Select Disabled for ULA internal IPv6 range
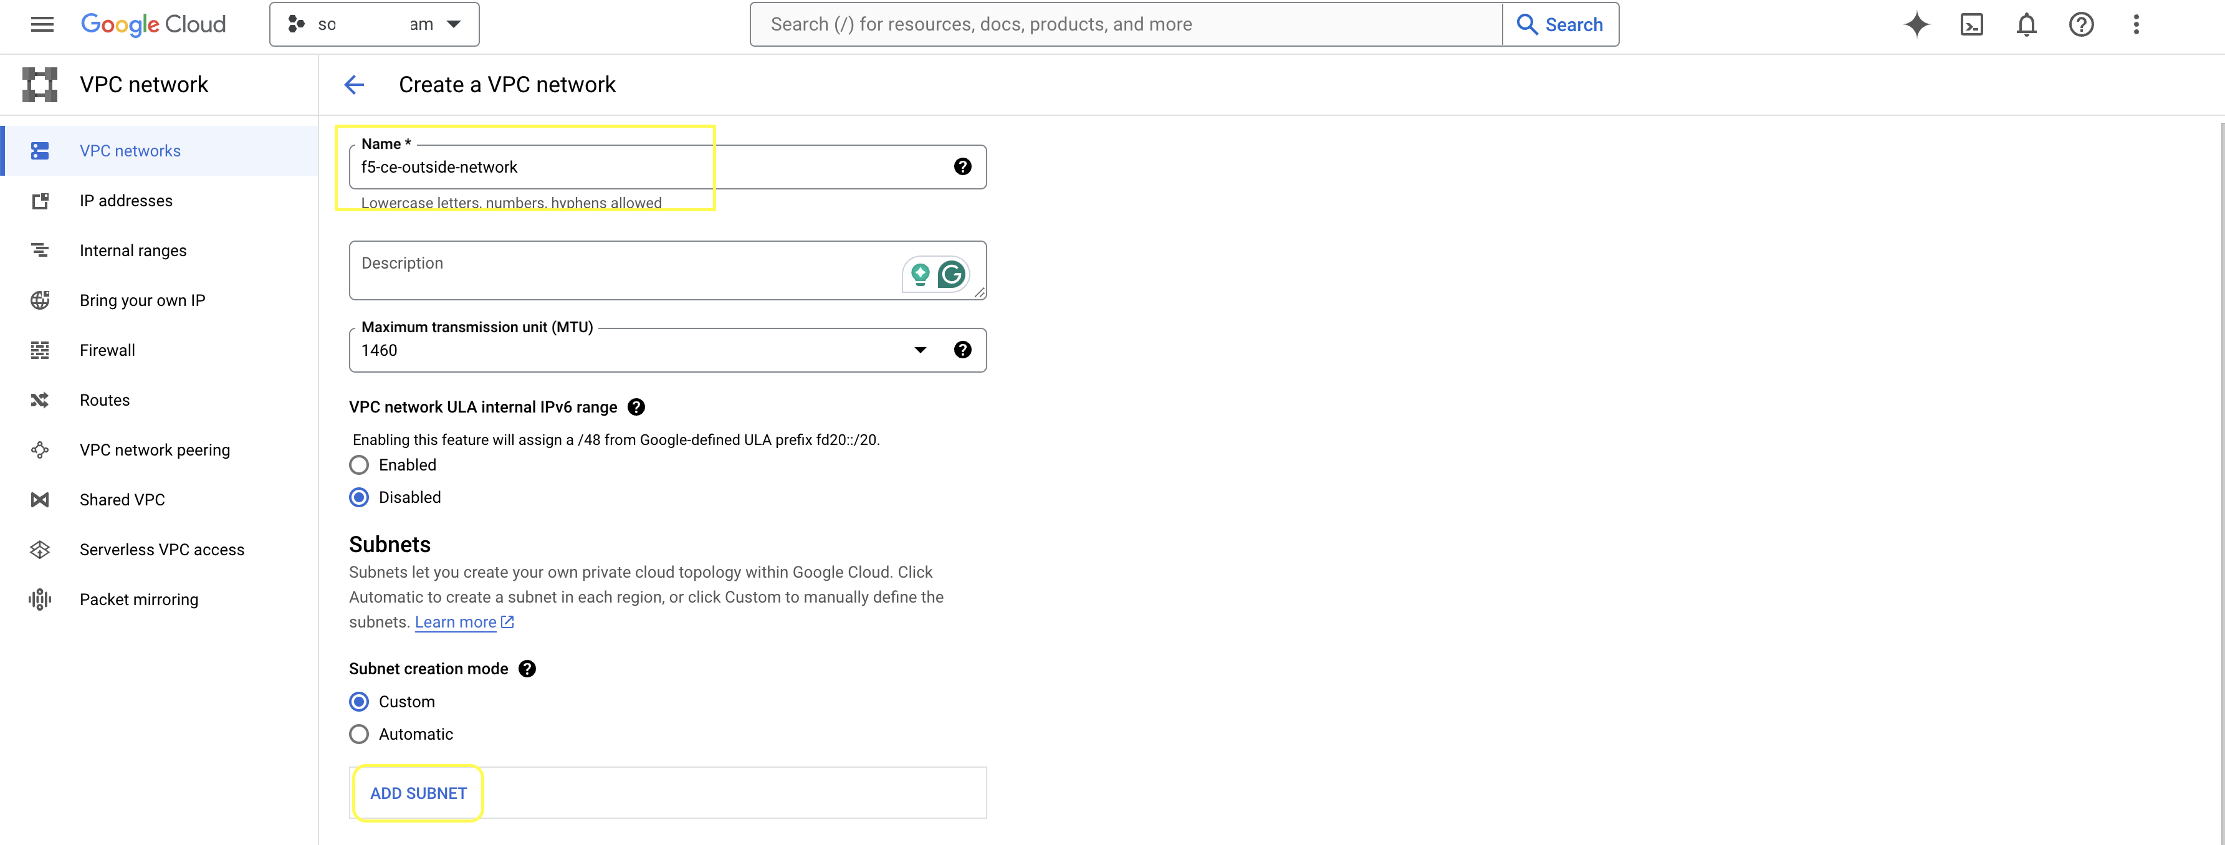This screenshot has width=2225, height=845. pyautogui.click(x=360, y=498)
